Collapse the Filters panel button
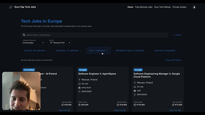The height and width of the screenshot is (115, 205). click(x=177, y=35)
